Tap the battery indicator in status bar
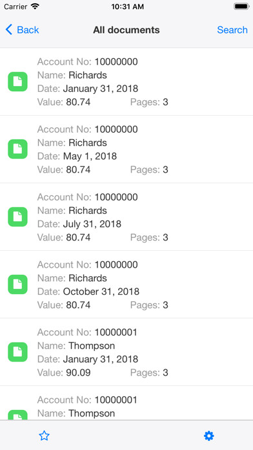The height and width of the screenshot is (450, 253). click(x=241, y=6)
